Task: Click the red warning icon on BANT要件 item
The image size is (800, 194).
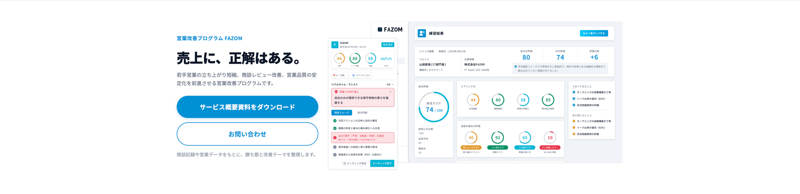Action: [x=335, y=138]
